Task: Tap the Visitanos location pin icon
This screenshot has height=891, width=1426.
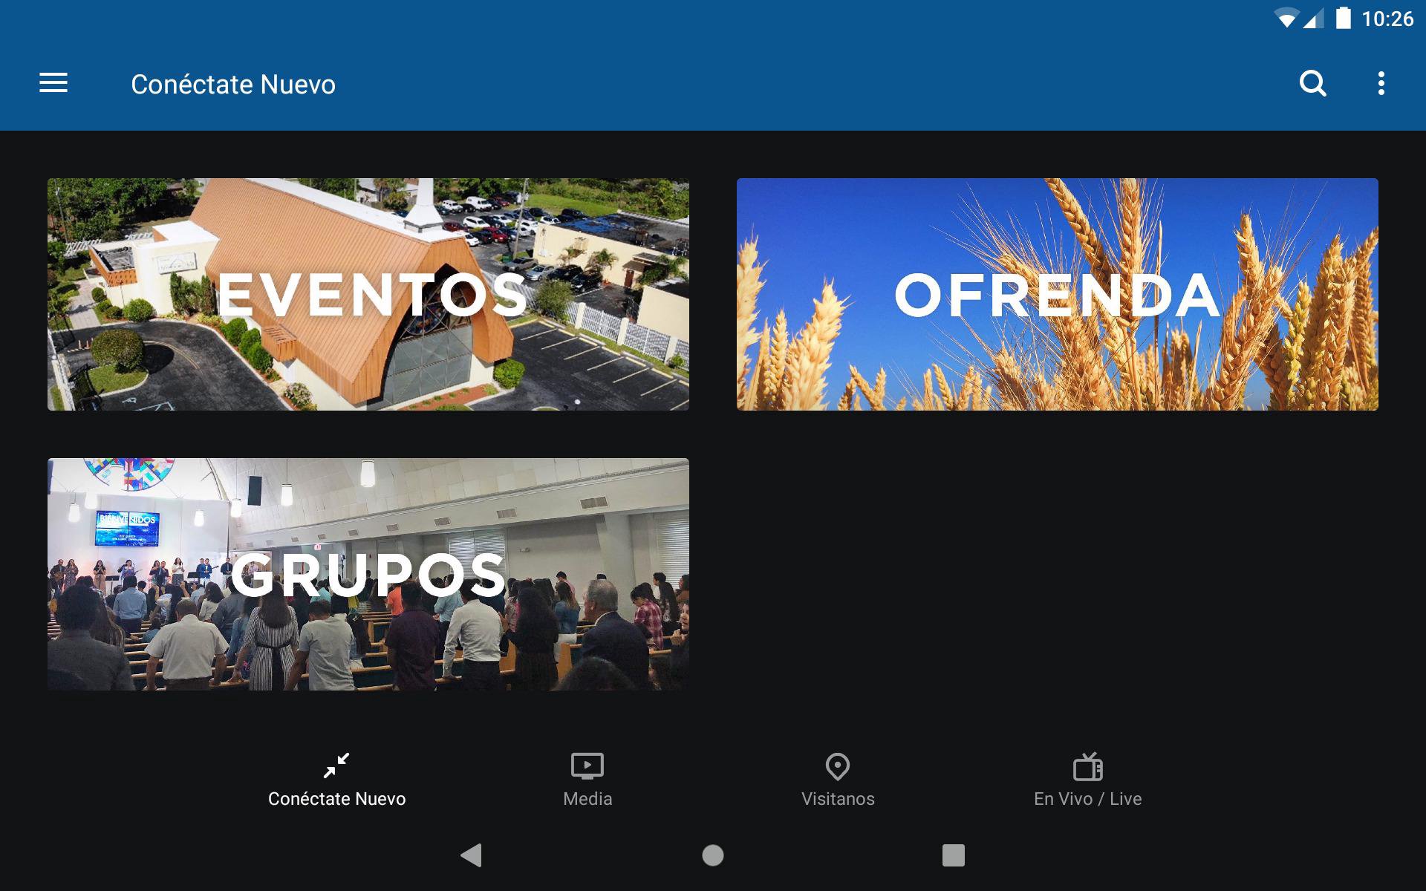Action: tap(837, 766)
